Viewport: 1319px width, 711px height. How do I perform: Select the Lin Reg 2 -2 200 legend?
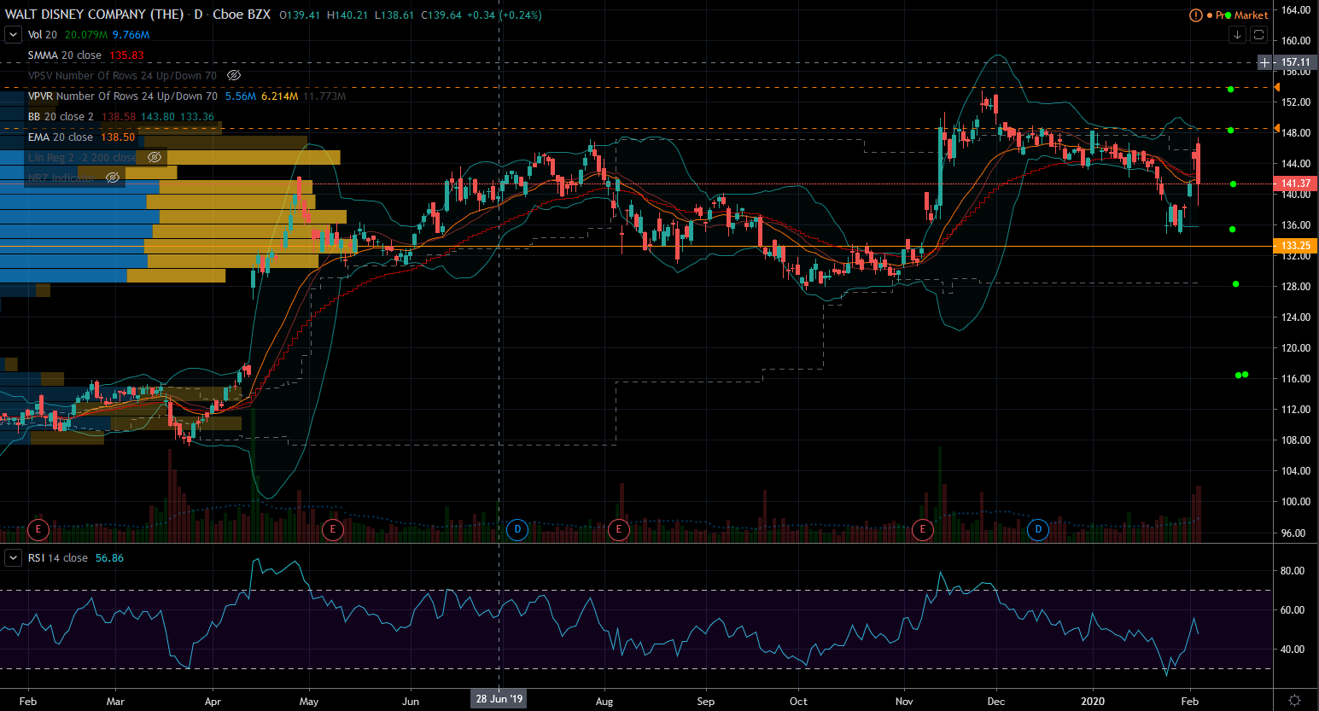tap(82, 158)
